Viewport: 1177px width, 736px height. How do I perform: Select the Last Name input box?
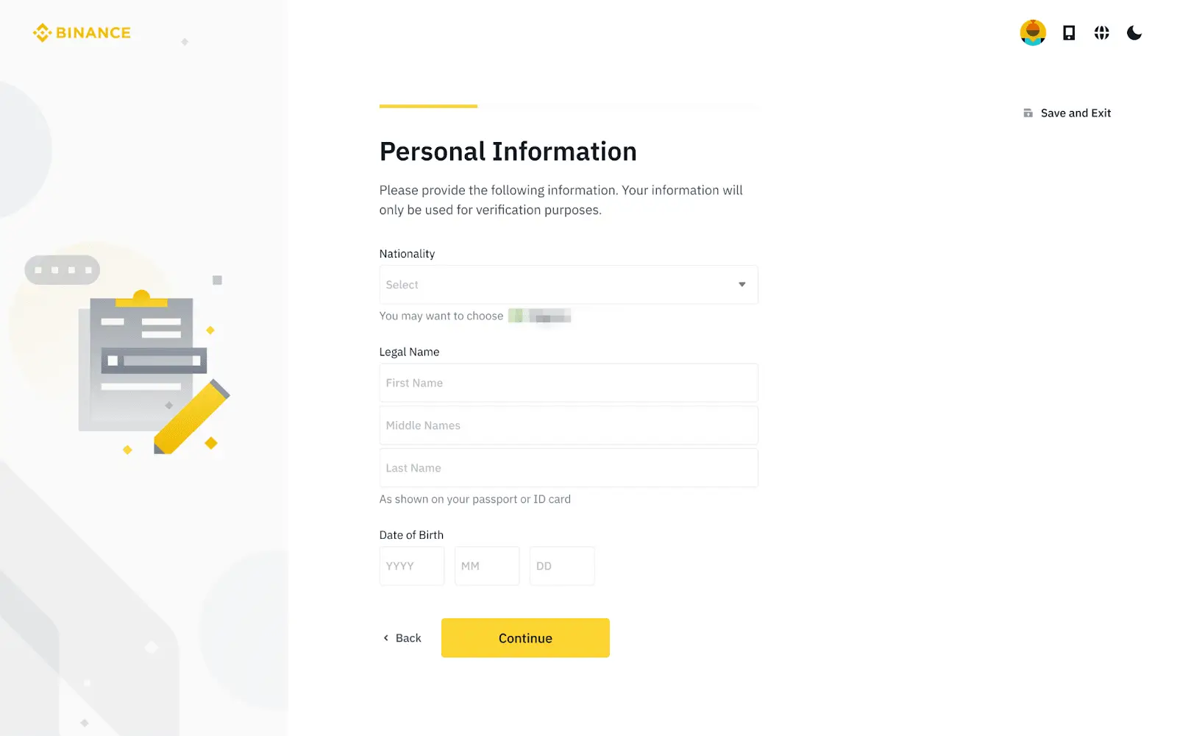coord(568,468)
